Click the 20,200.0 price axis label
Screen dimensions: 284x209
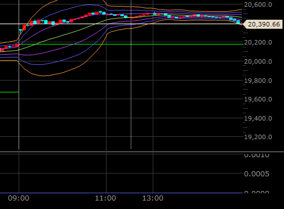[258, 42]
